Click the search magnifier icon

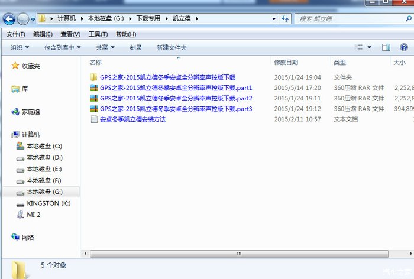[x=409, y=18]
